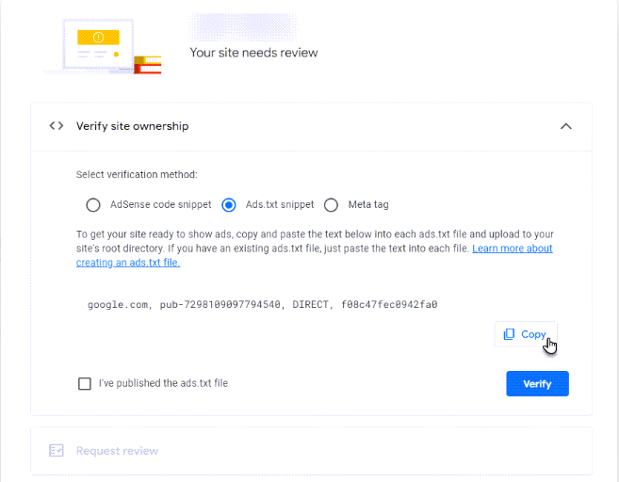
Task: Collapse the Verify site ownership chevron
Action: [565, 126]
